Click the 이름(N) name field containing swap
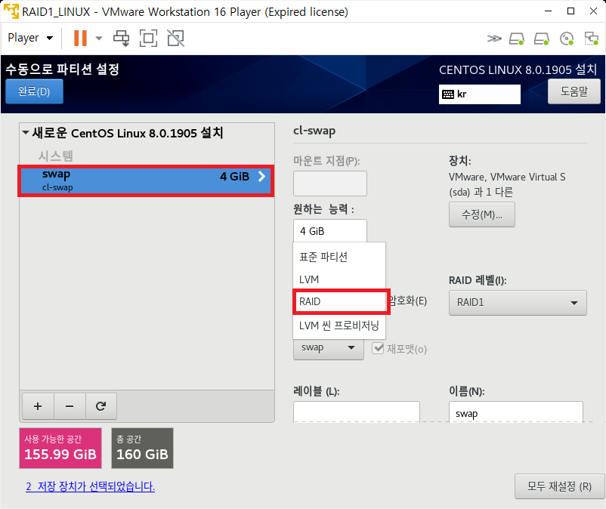This screenshot has width=606, height=509. click(516, 412)
